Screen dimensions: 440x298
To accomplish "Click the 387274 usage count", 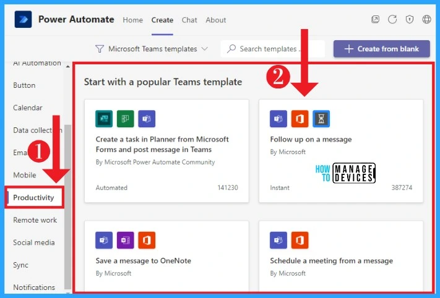I will tap(402, 187).
